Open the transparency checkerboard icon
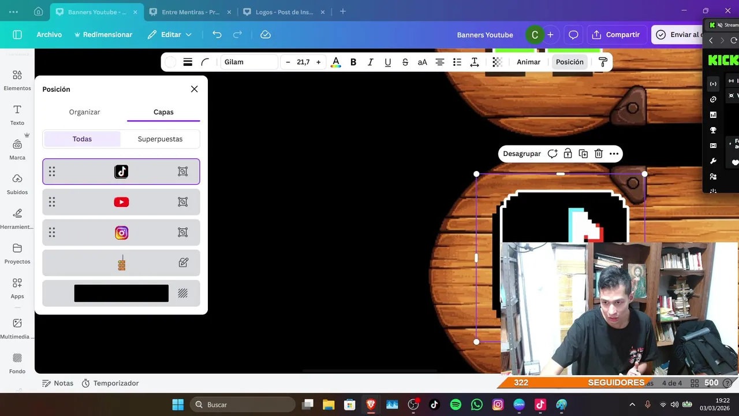This screenshot has height=416, width=739. pyautogui.click(x=497, y=62)
